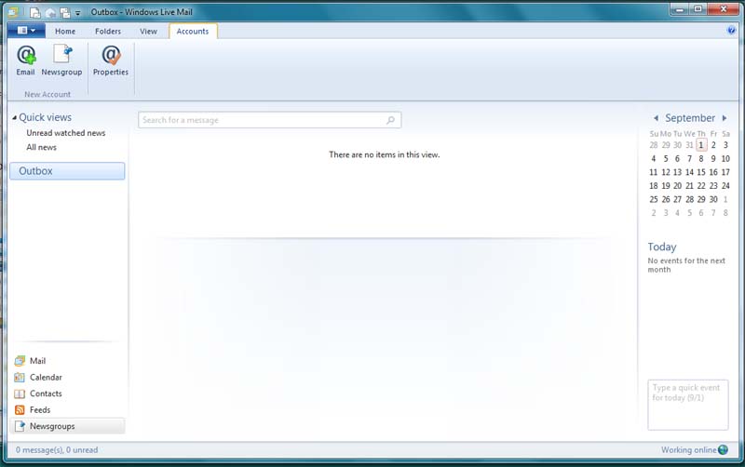Click the Today heading link
This screenshot has height=467, width=745.
[x=662, y=247]
